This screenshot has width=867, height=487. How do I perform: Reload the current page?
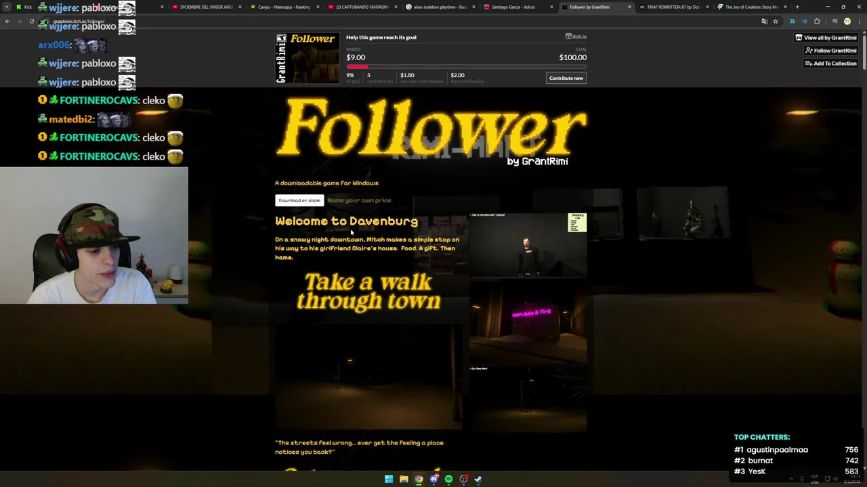(x=31, y=22)
